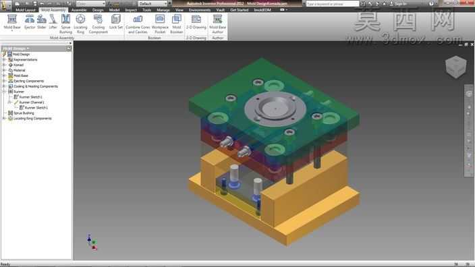This screenshot has width=475, height=267.
Task: Create a 2-D Drawing
Action: point(196,22)
